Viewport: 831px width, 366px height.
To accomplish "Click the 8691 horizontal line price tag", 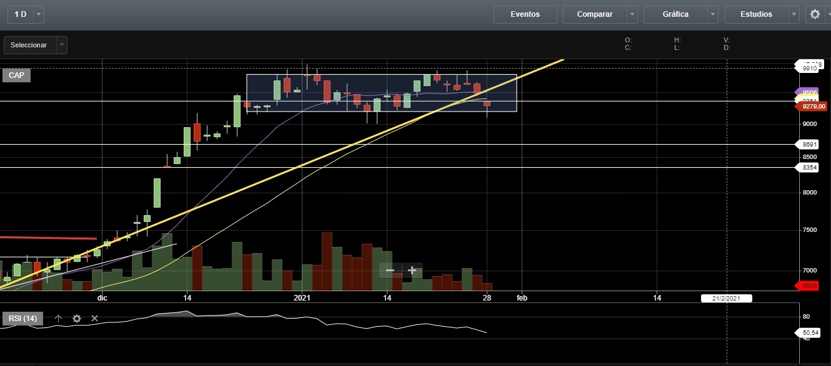I will point(806,145).
